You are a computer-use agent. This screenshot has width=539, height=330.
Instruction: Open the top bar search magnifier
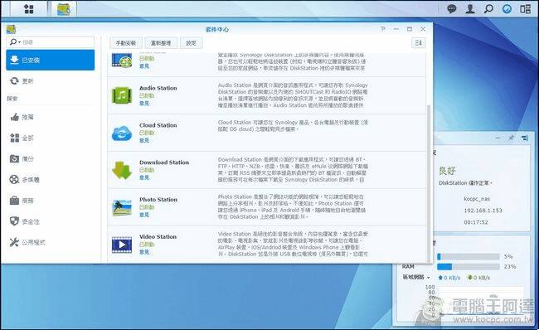click(488, 8)
